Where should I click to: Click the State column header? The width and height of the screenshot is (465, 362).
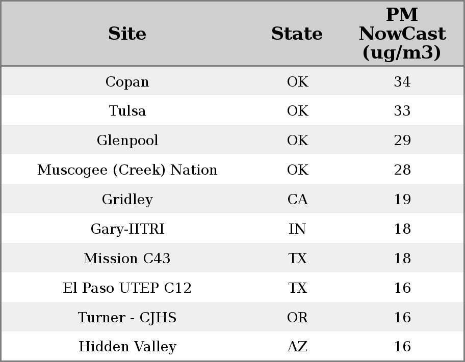(297, 34)
